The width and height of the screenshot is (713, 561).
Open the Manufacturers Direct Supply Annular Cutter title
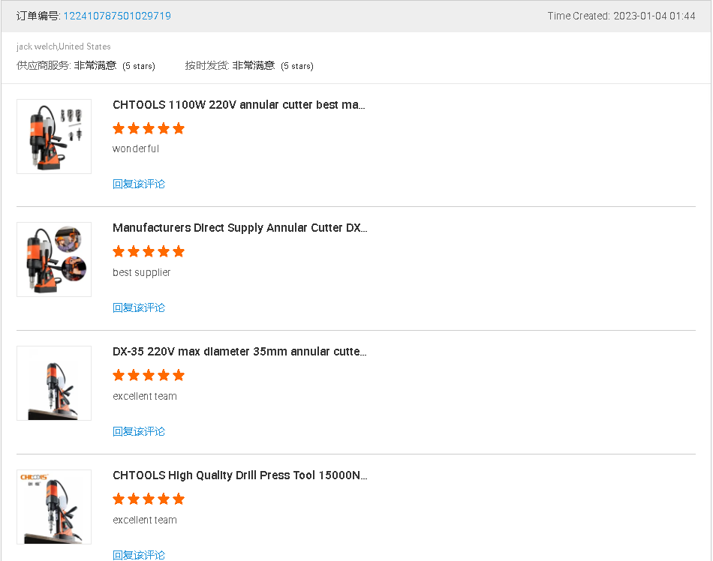pyautogui.click(x=239, y=228)
